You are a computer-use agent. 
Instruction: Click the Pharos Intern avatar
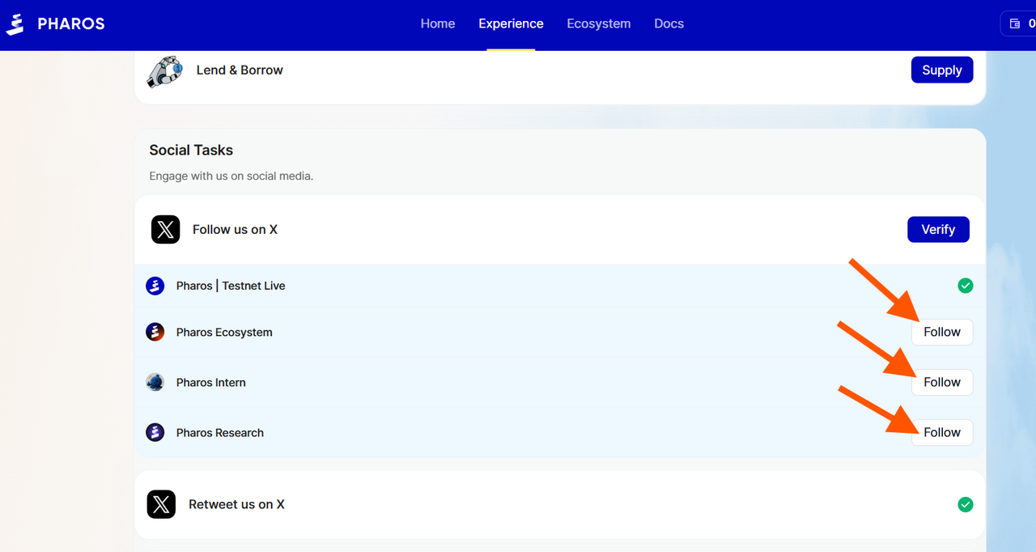click(x=155, y=382)
